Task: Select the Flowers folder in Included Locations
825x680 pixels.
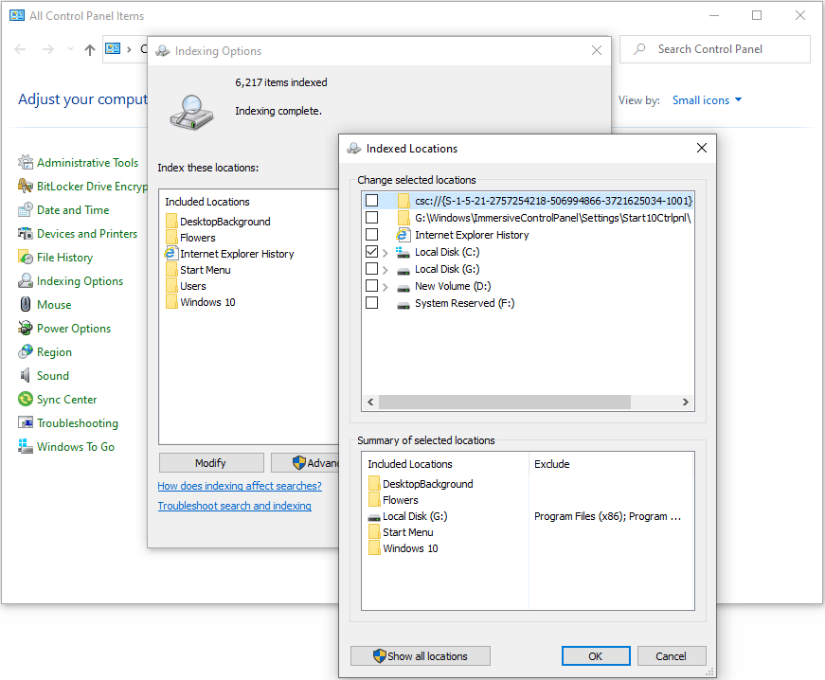Action: click(198, 238)
